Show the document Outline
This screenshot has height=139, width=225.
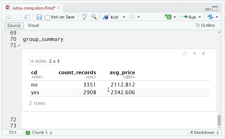click(x=205, y=25)
